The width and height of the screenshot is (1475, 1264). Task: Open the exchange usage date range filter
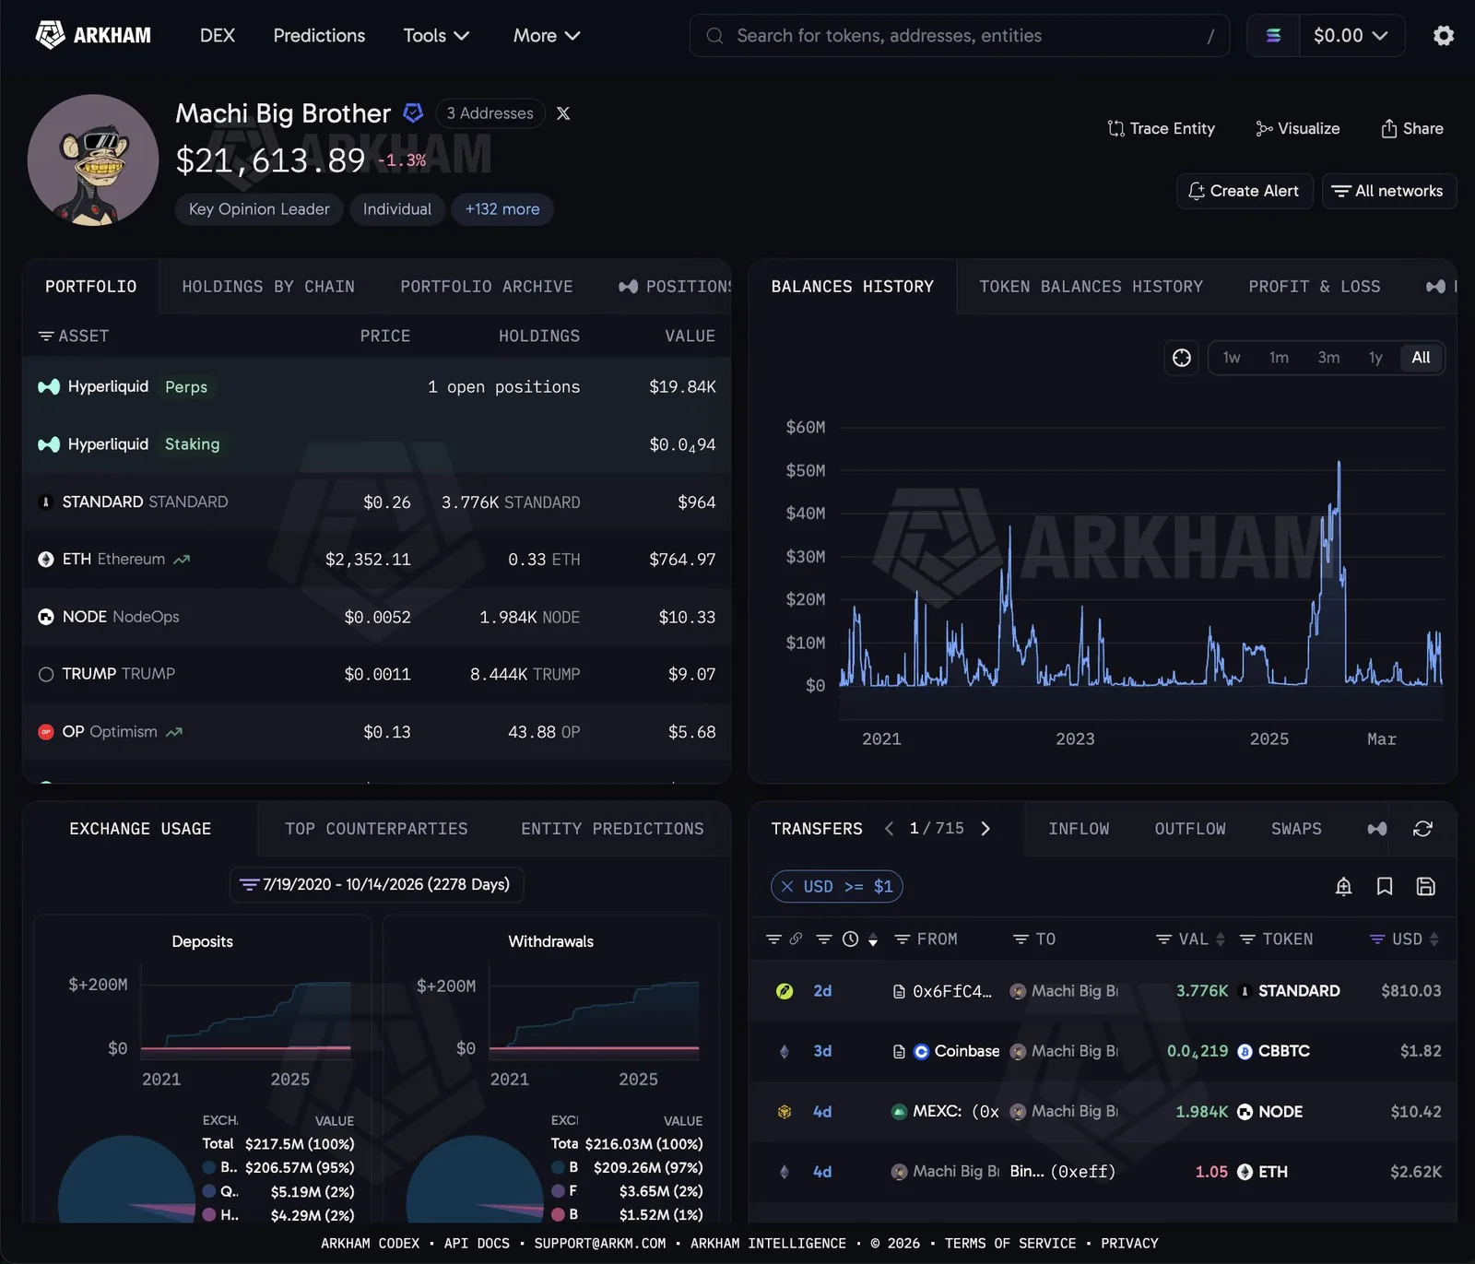pos(376,884)
